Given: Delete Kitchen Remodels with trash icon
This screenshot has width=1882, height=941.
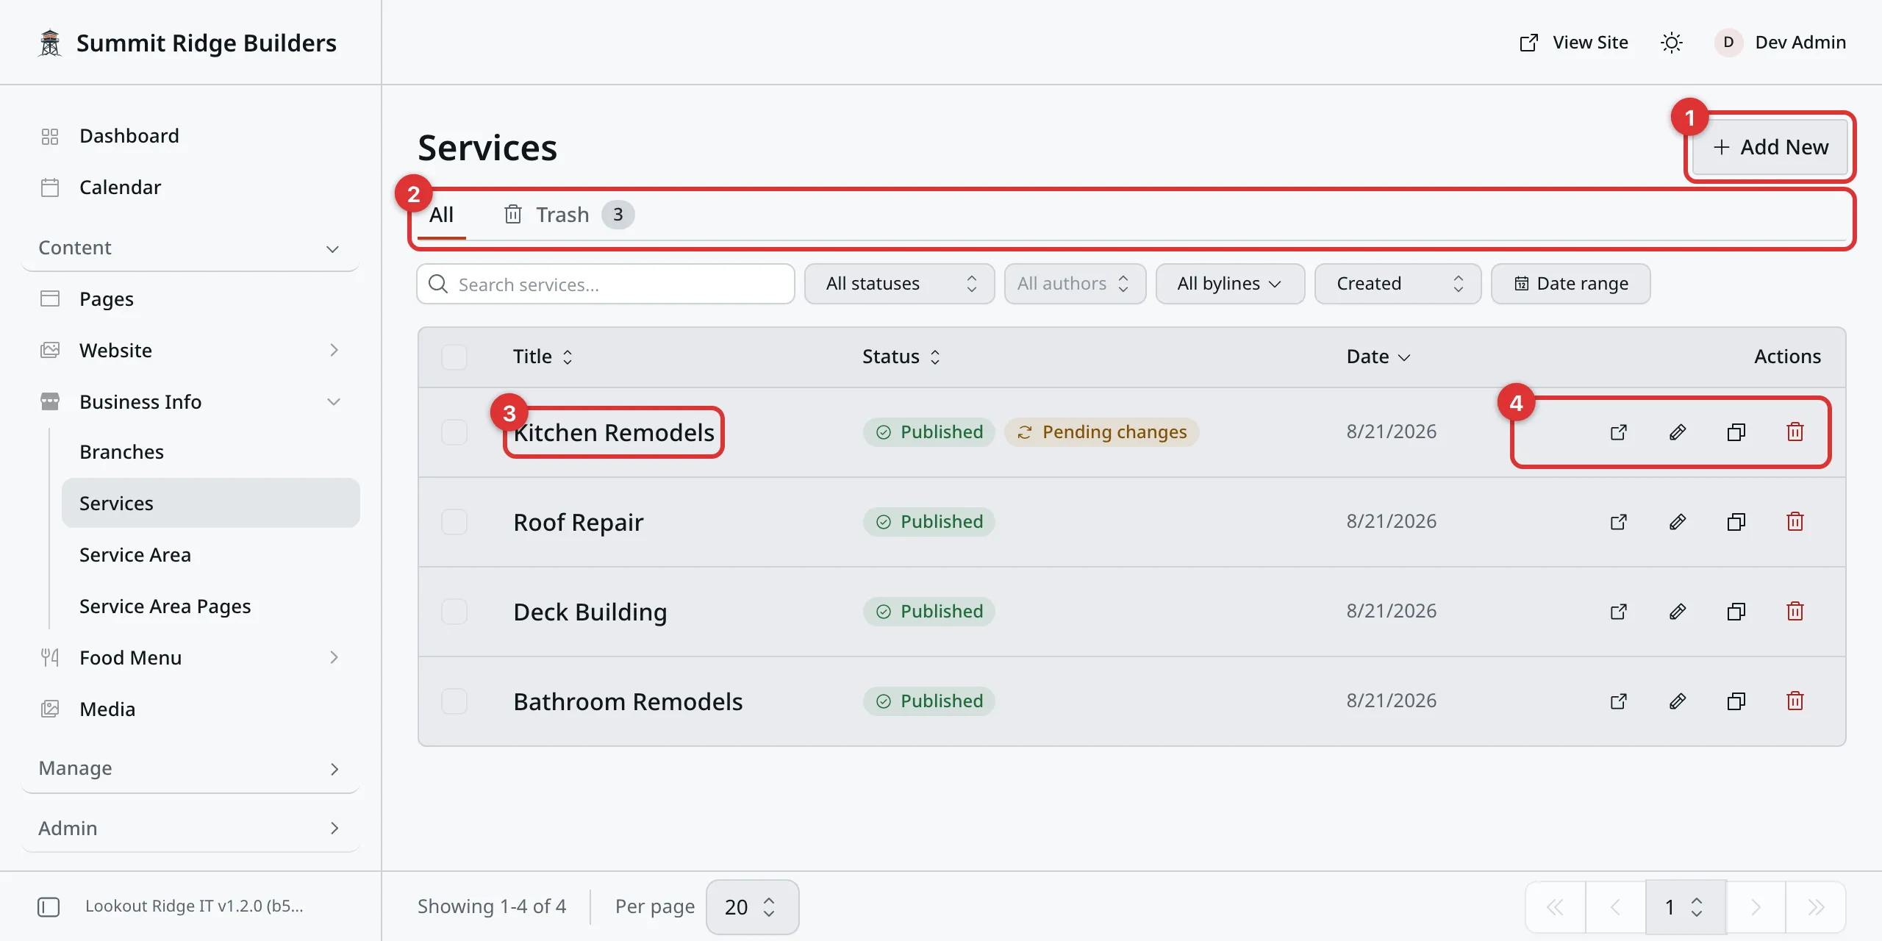Looking at the screenshot, I should coord(1795,432).
